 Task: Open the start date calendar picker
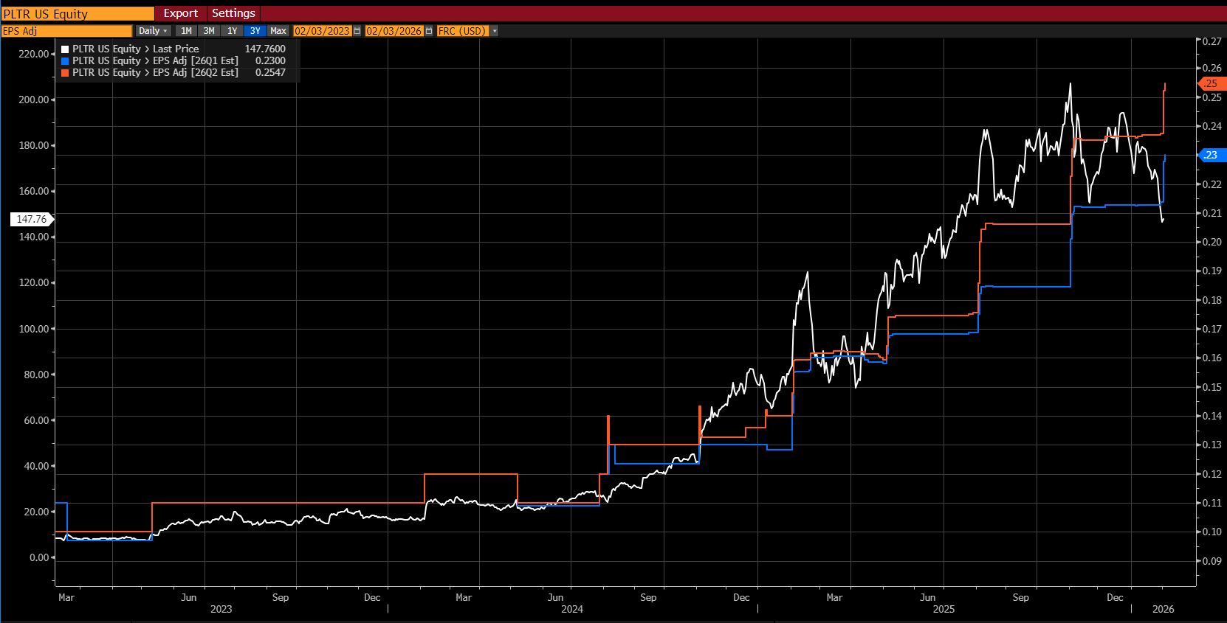pyautogui.click(x=357, y=31)
